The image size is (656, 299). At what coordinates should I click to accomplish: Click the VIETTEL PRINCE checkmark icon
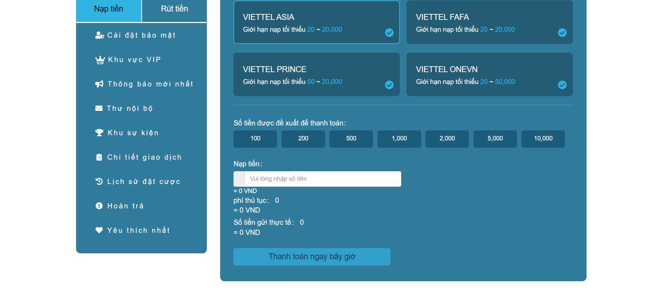[x=389, y=85]
